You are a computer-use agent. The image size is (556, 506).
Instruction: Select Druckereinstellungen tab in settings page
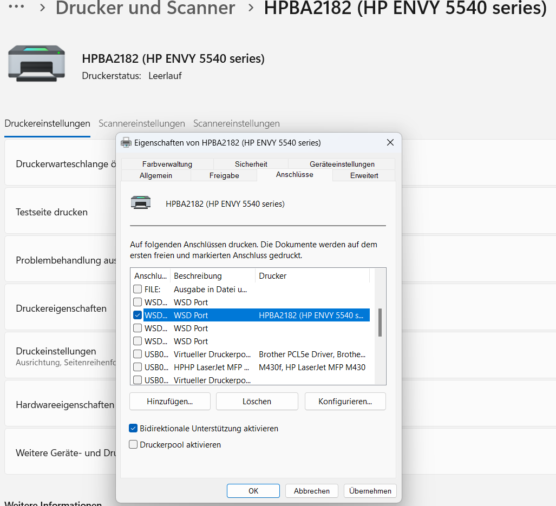[47, 124]
